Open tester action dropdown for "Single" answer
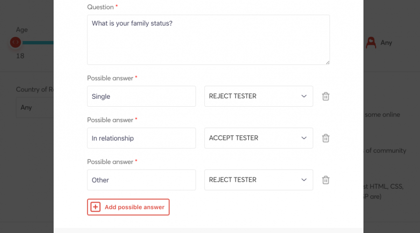Viewport: 420px width, 233px height. click(259, 96)
